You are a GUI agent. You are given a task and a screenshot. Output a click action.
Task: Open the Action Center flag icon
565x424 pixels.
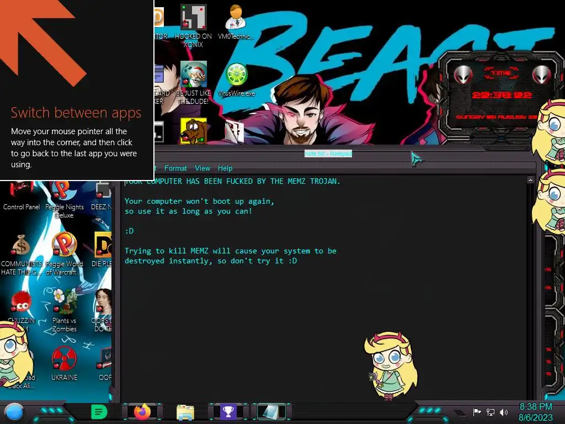[477, 412]
